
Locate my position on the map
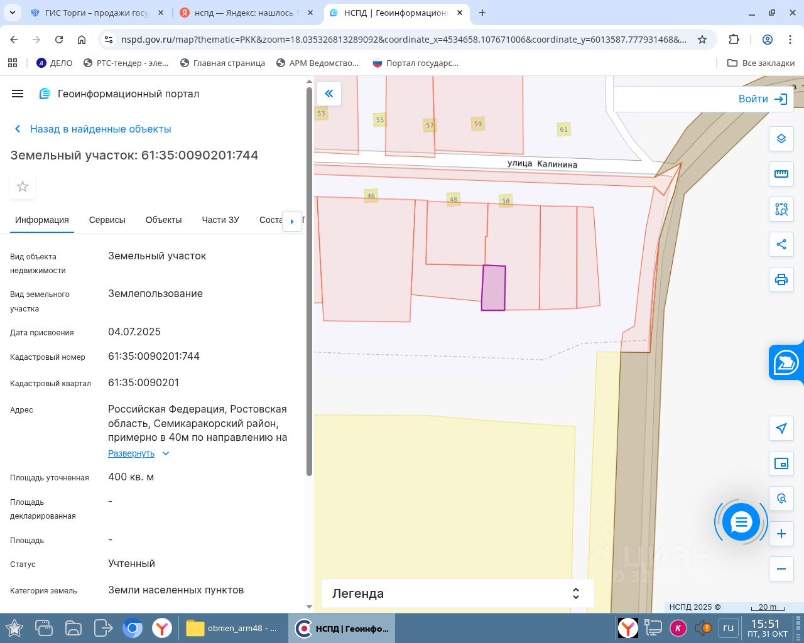tap(781, 428)
